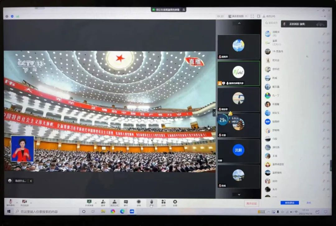336x226 pixels.
Task: Open the chat panel icon
Action: [126, 202]
